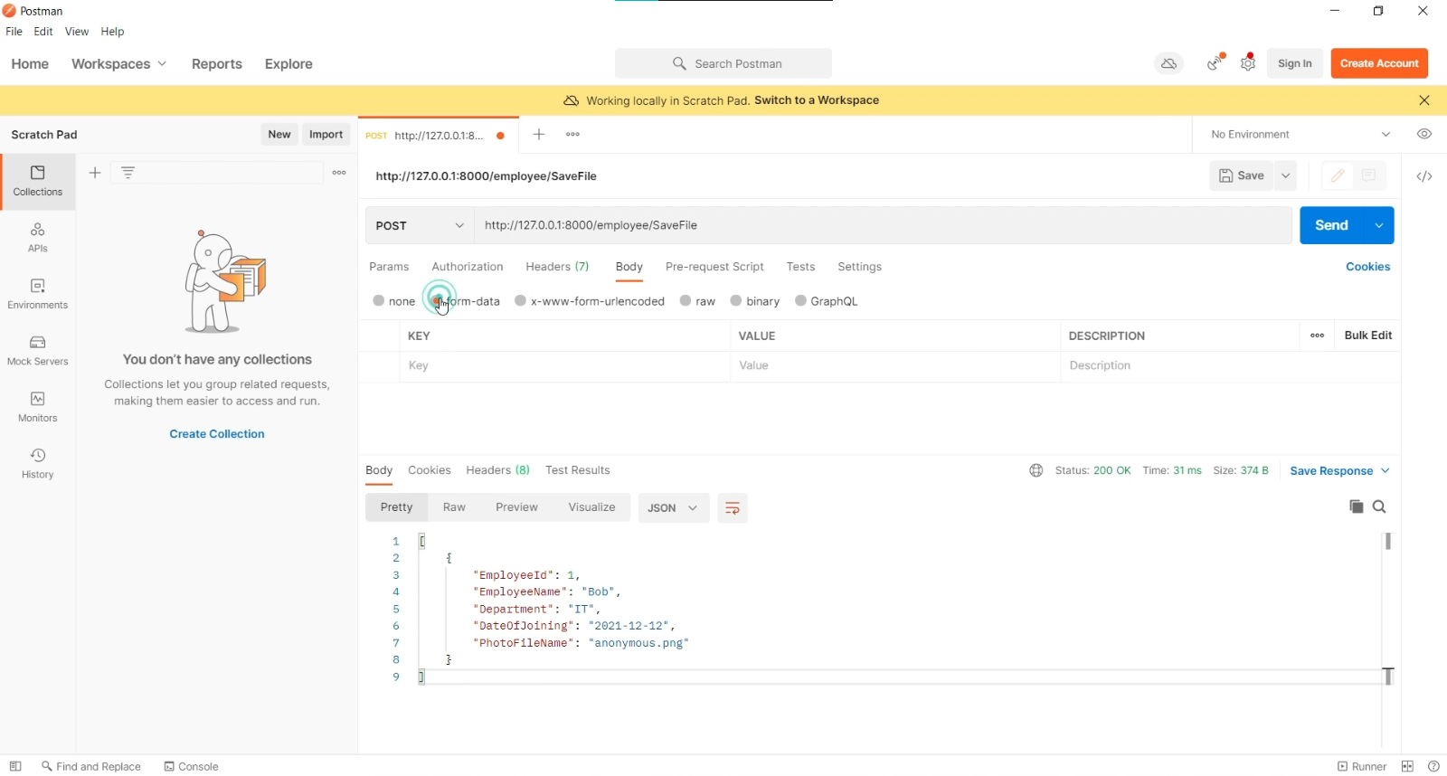Click the Key input cell
This screenshot has height=776, width=1447.
coord(565,366)
